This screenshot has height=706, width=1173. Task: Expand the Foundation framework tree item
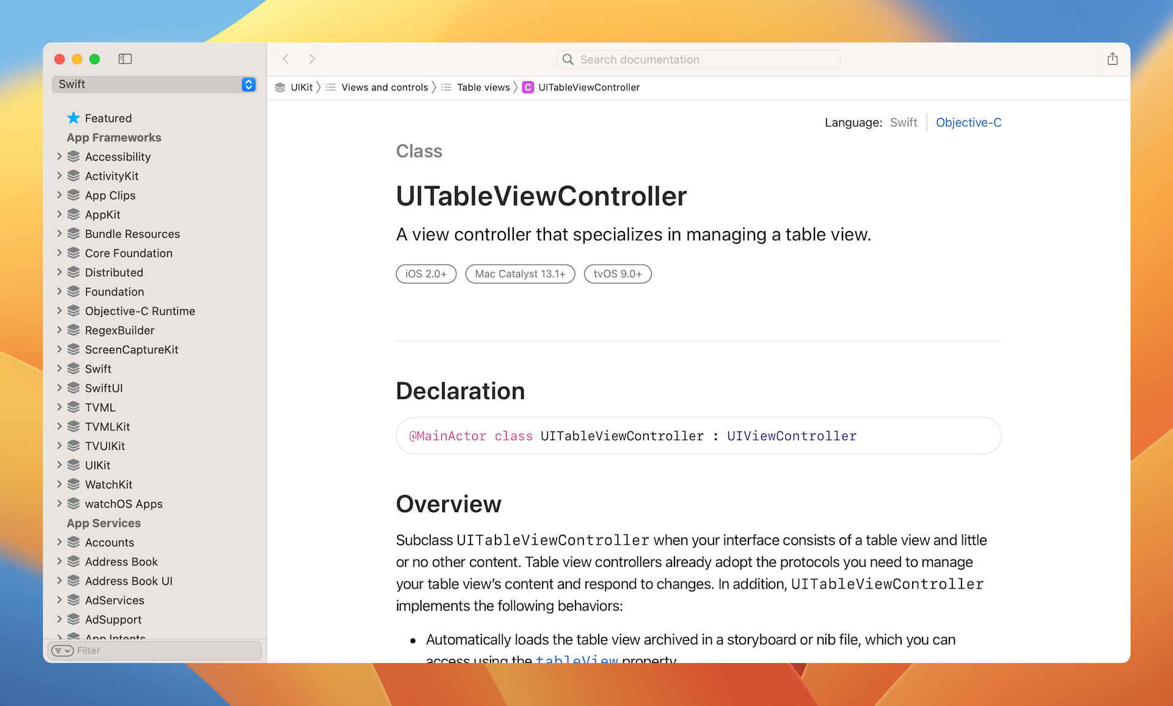tap(59, 292)
